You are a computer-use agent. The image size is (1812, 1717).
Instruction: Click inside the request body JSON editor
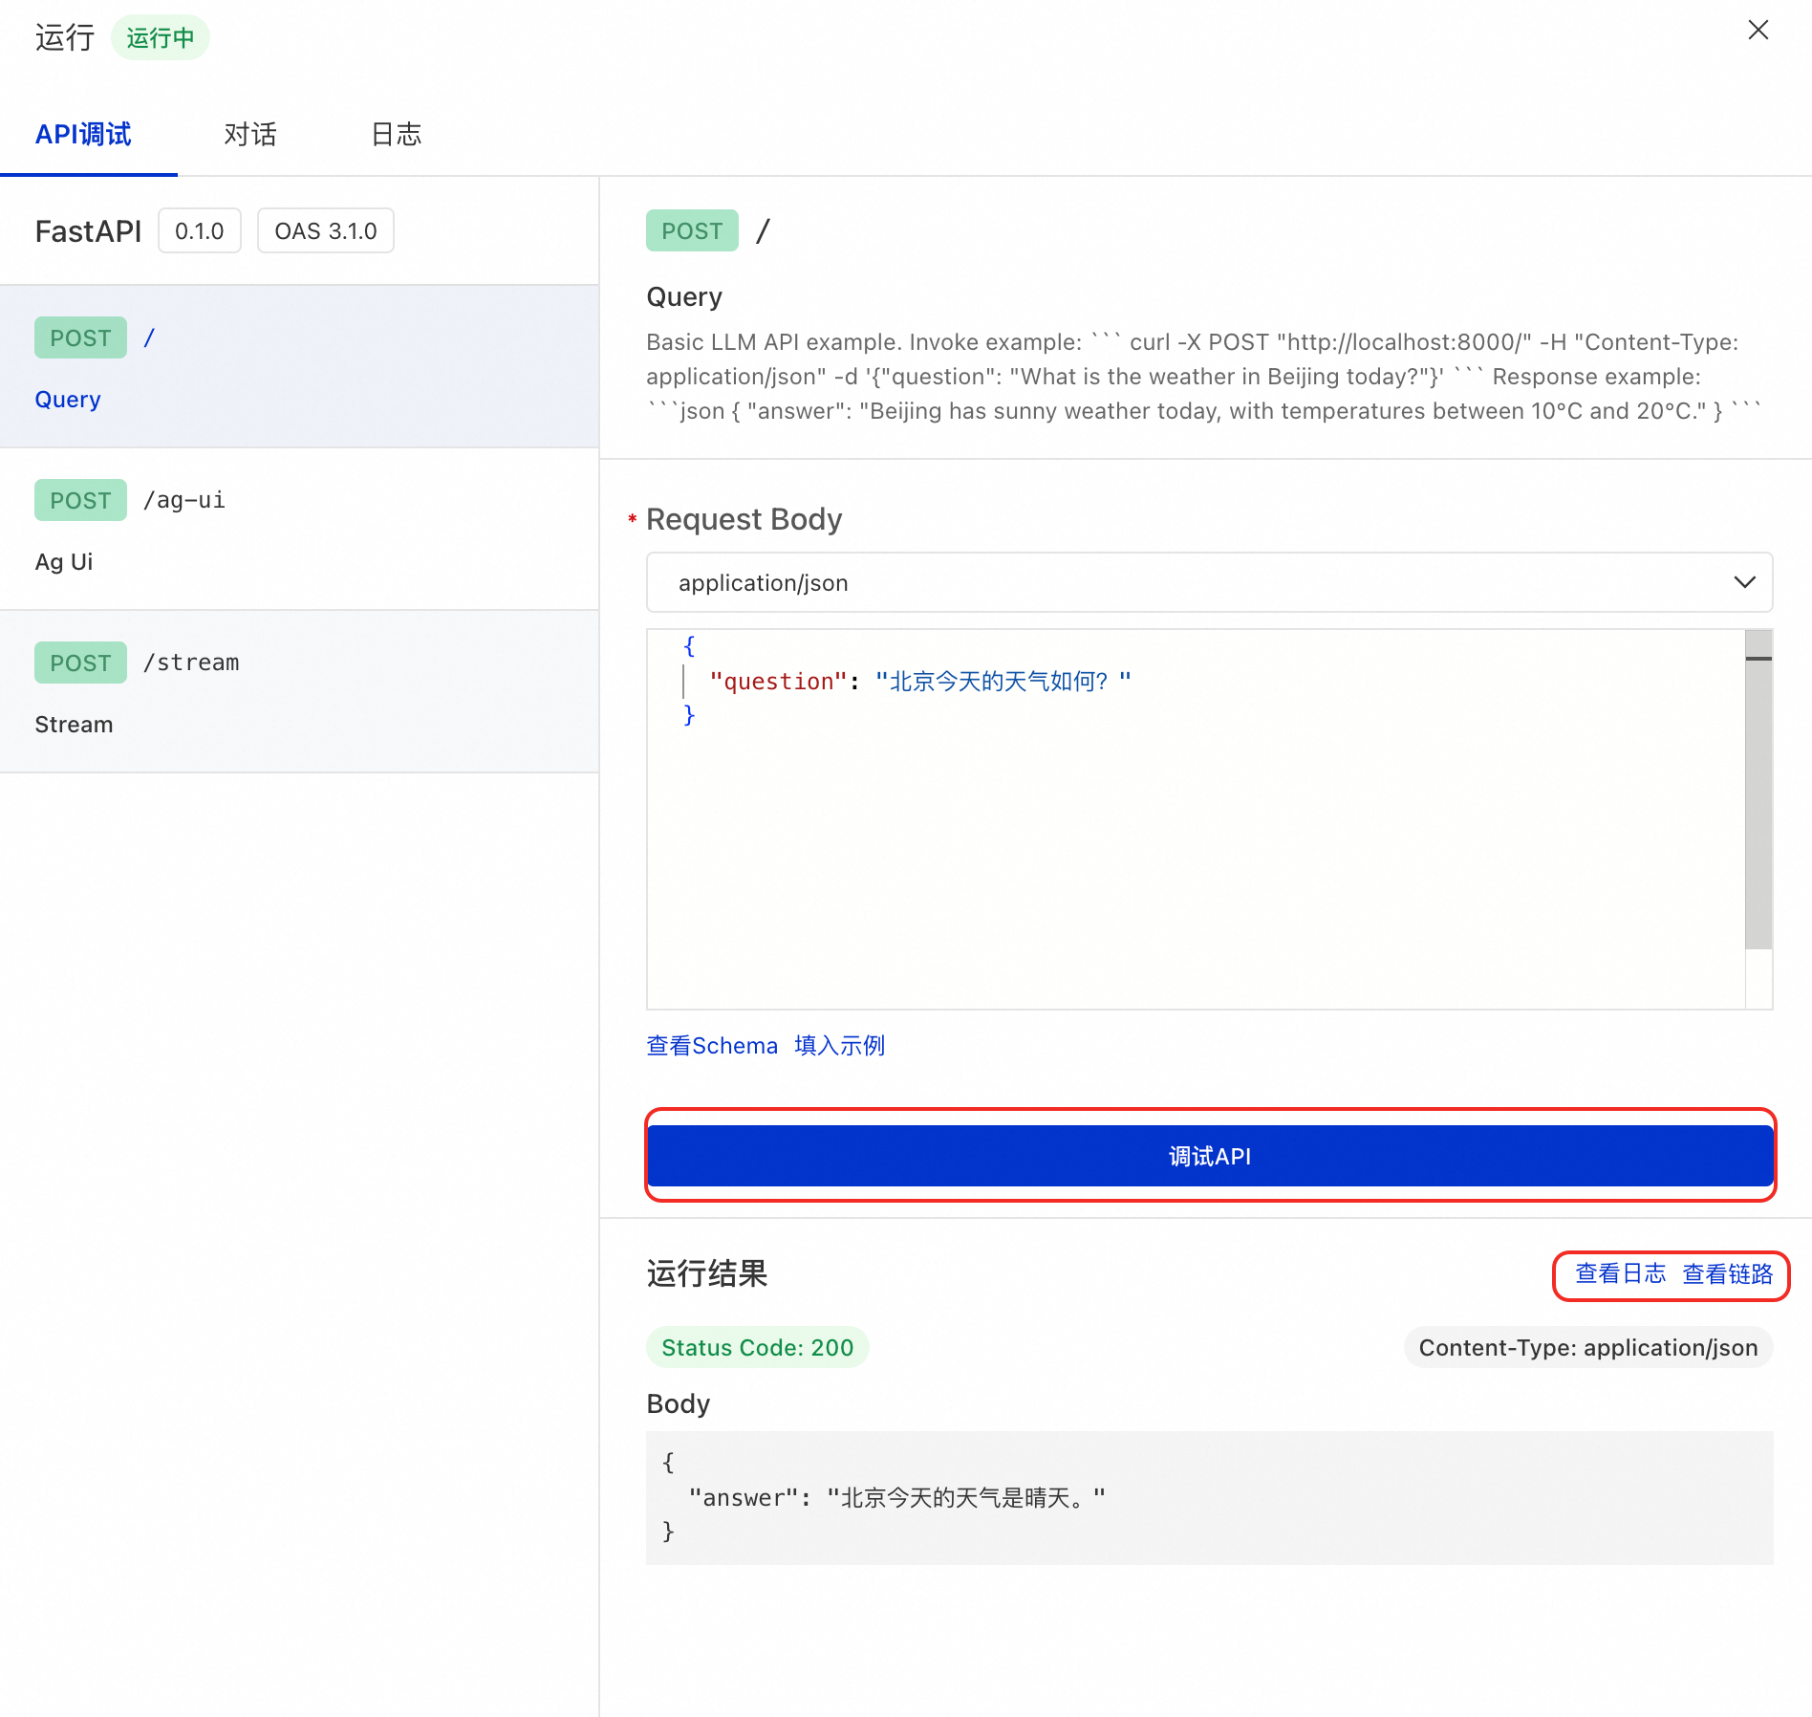pos(1196,818)
